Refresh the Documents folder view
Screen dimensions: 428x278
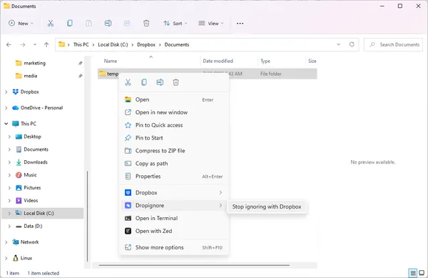pyautogui.click(x=352, y=44)
